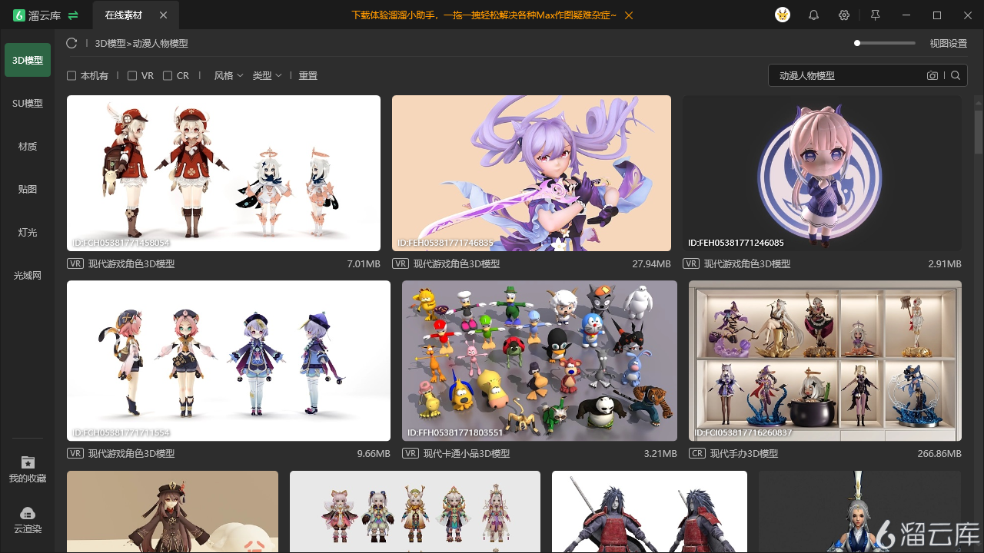Enable the CR filter checkbox
This screenshot has width=984, height=553.
click(168, 75)
